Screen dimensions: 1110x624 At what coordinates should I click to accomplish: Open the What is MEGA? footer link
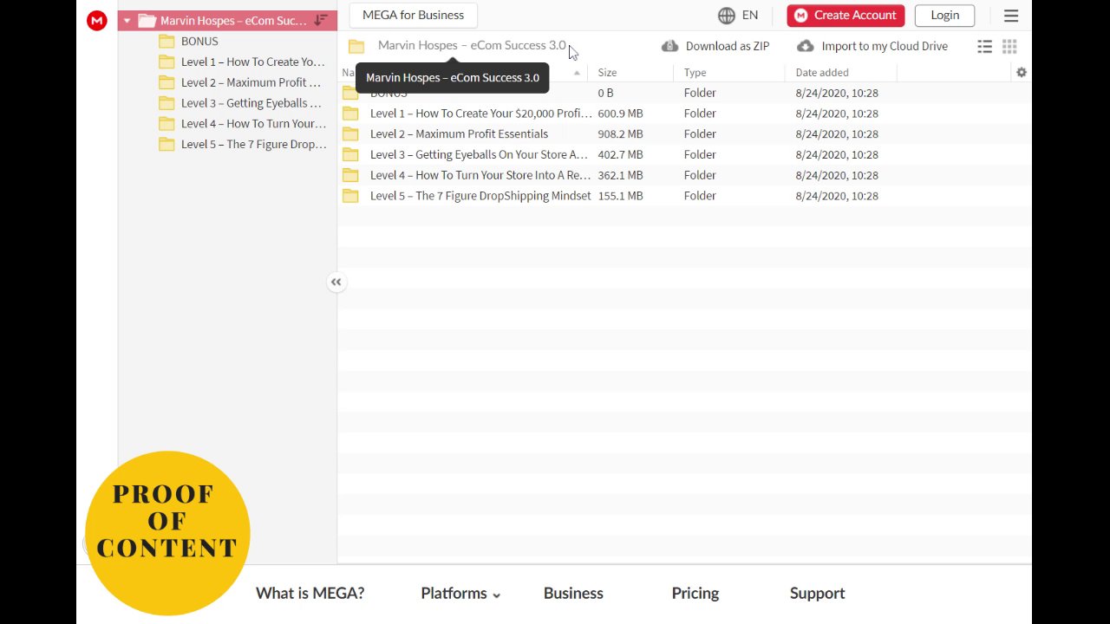pos(310,594)
